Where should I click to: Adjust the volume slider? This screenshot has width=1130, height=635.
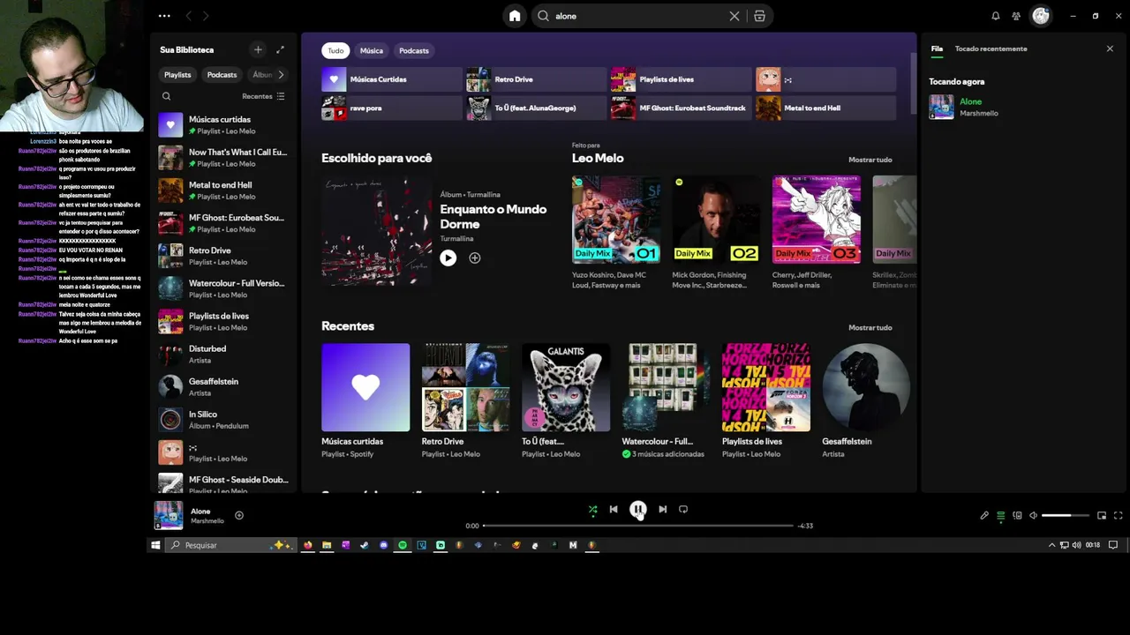click(1065, 515)
